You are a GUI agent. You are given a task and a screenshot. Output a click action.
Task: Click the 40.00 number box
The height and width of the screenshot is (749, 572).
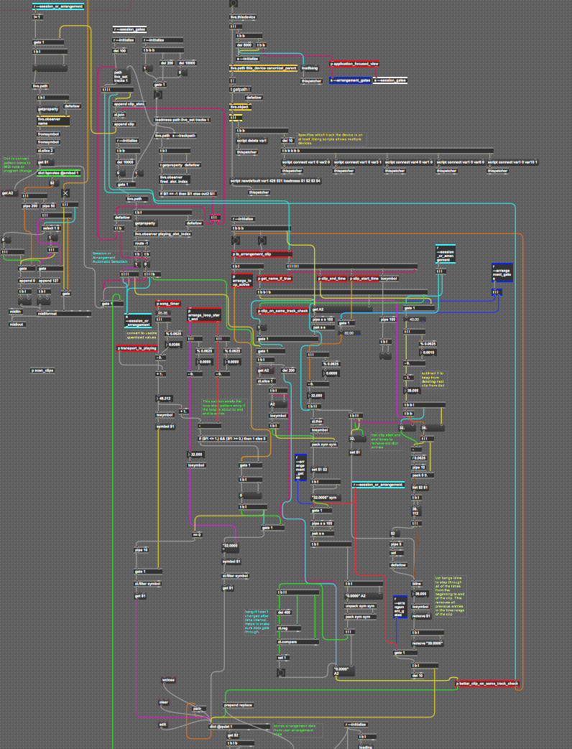pos(415,319)
